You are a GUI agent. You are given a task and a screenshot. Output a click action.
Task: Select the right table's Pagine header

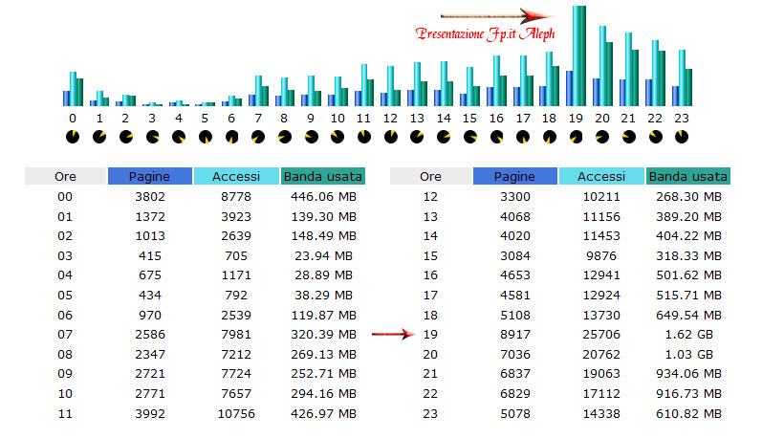(x=514, y=177)
